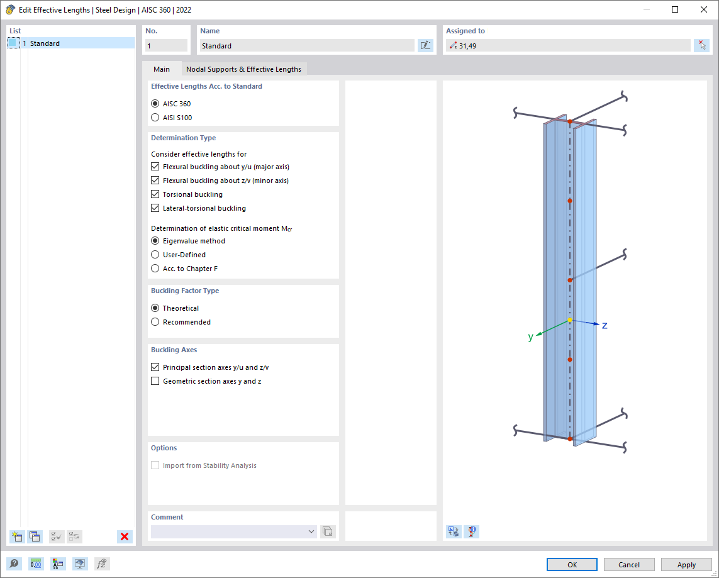Select the Recommended buckling factor type
The height and width of the screenshot is (578, 719).
(155, 321)
